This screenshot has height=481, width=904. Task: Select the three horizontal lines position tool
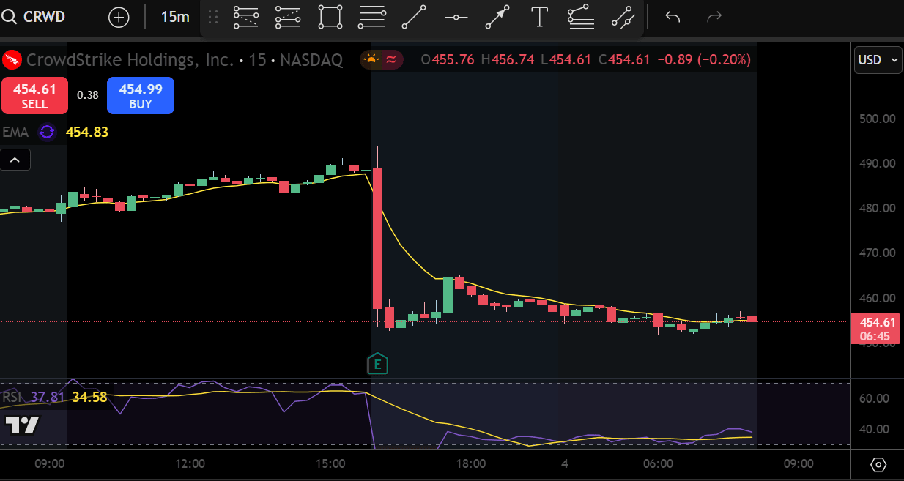click(x=372, y=17)
